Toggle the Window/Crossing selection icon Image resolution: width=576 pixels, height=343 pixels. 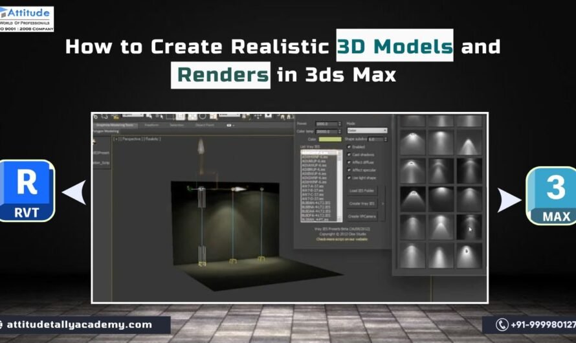point(181,116)
